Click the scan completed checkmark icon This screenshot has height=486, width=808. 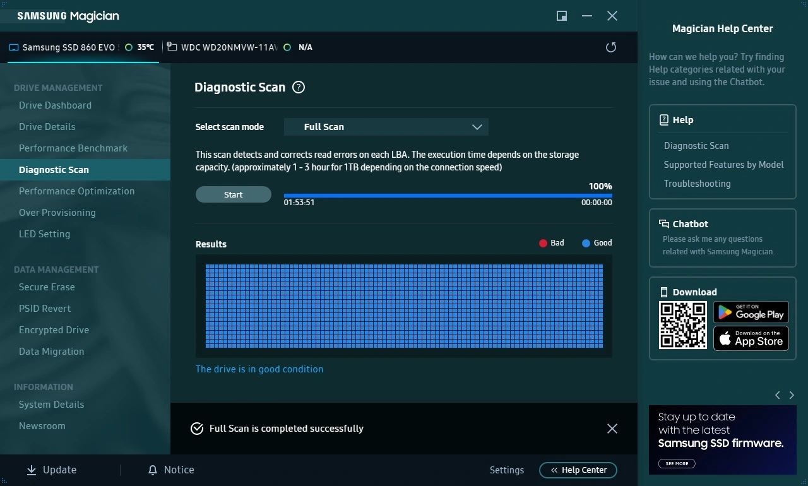click(197, 429)
